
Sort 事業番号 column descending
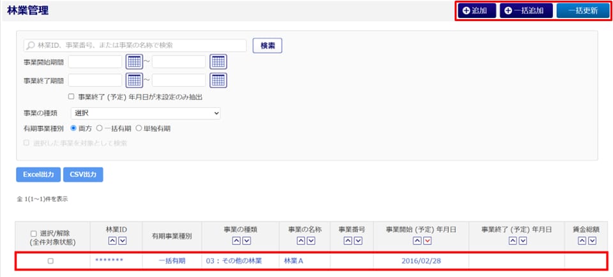pos(358,241)
